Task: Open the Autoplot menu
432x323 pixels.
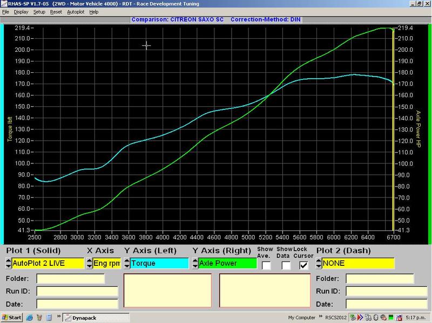Action: tap(76, 11)
